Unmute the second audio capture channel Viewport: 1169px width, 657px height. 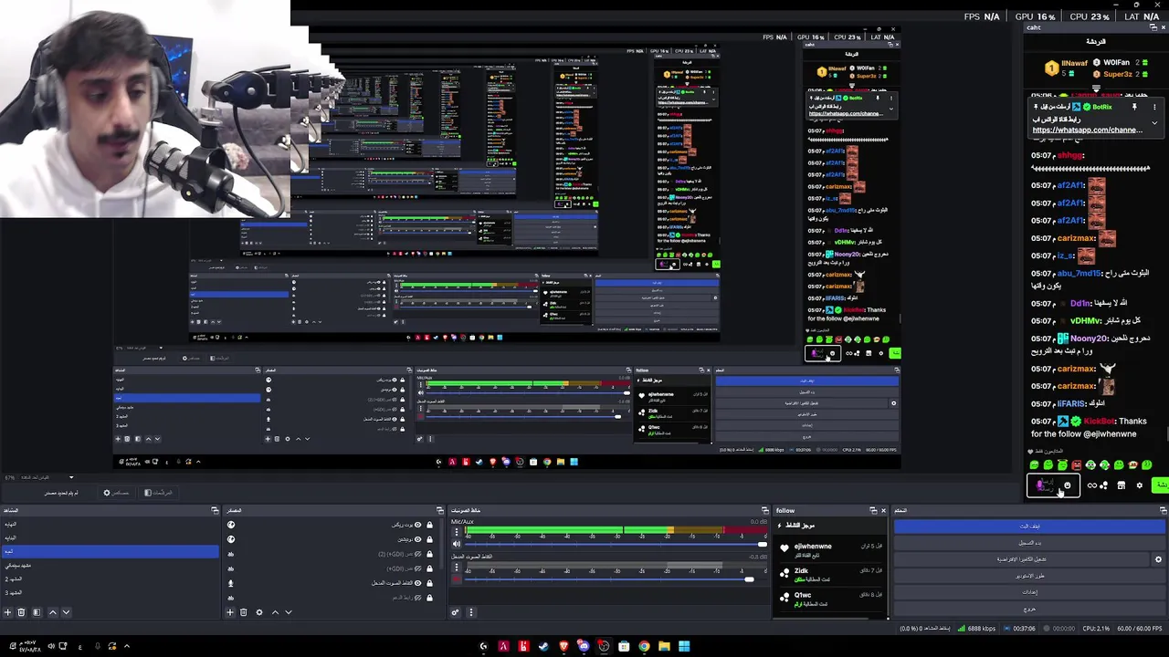pos(457,579)
